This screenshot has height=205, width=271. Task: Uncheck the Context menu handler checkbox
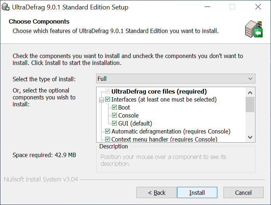(x=108, y=139)
